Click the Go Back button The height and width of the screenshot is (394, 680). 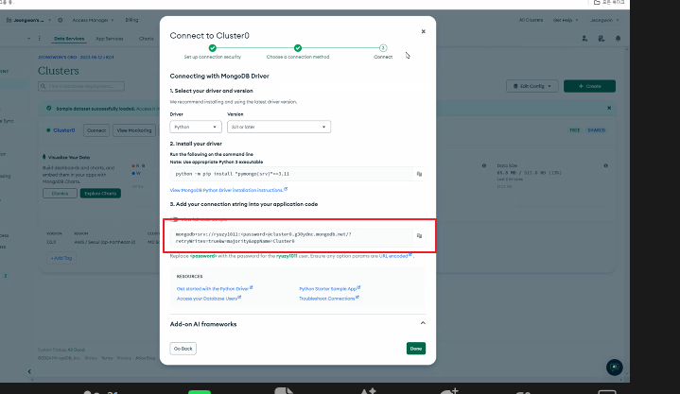[183, 349]
